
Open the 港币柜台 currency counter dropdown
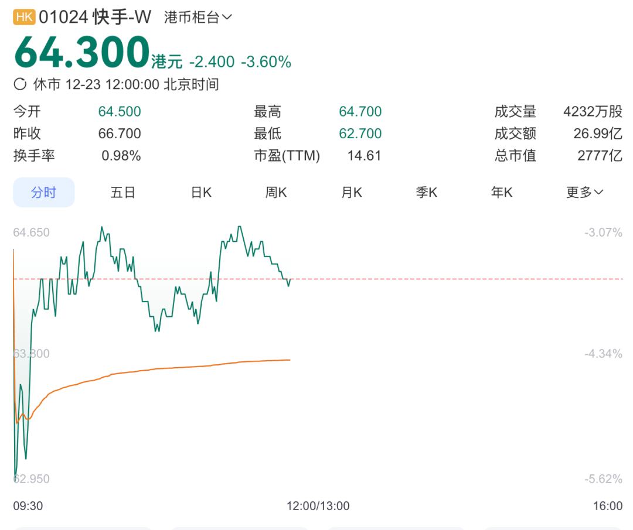click(x=198, y=18)
